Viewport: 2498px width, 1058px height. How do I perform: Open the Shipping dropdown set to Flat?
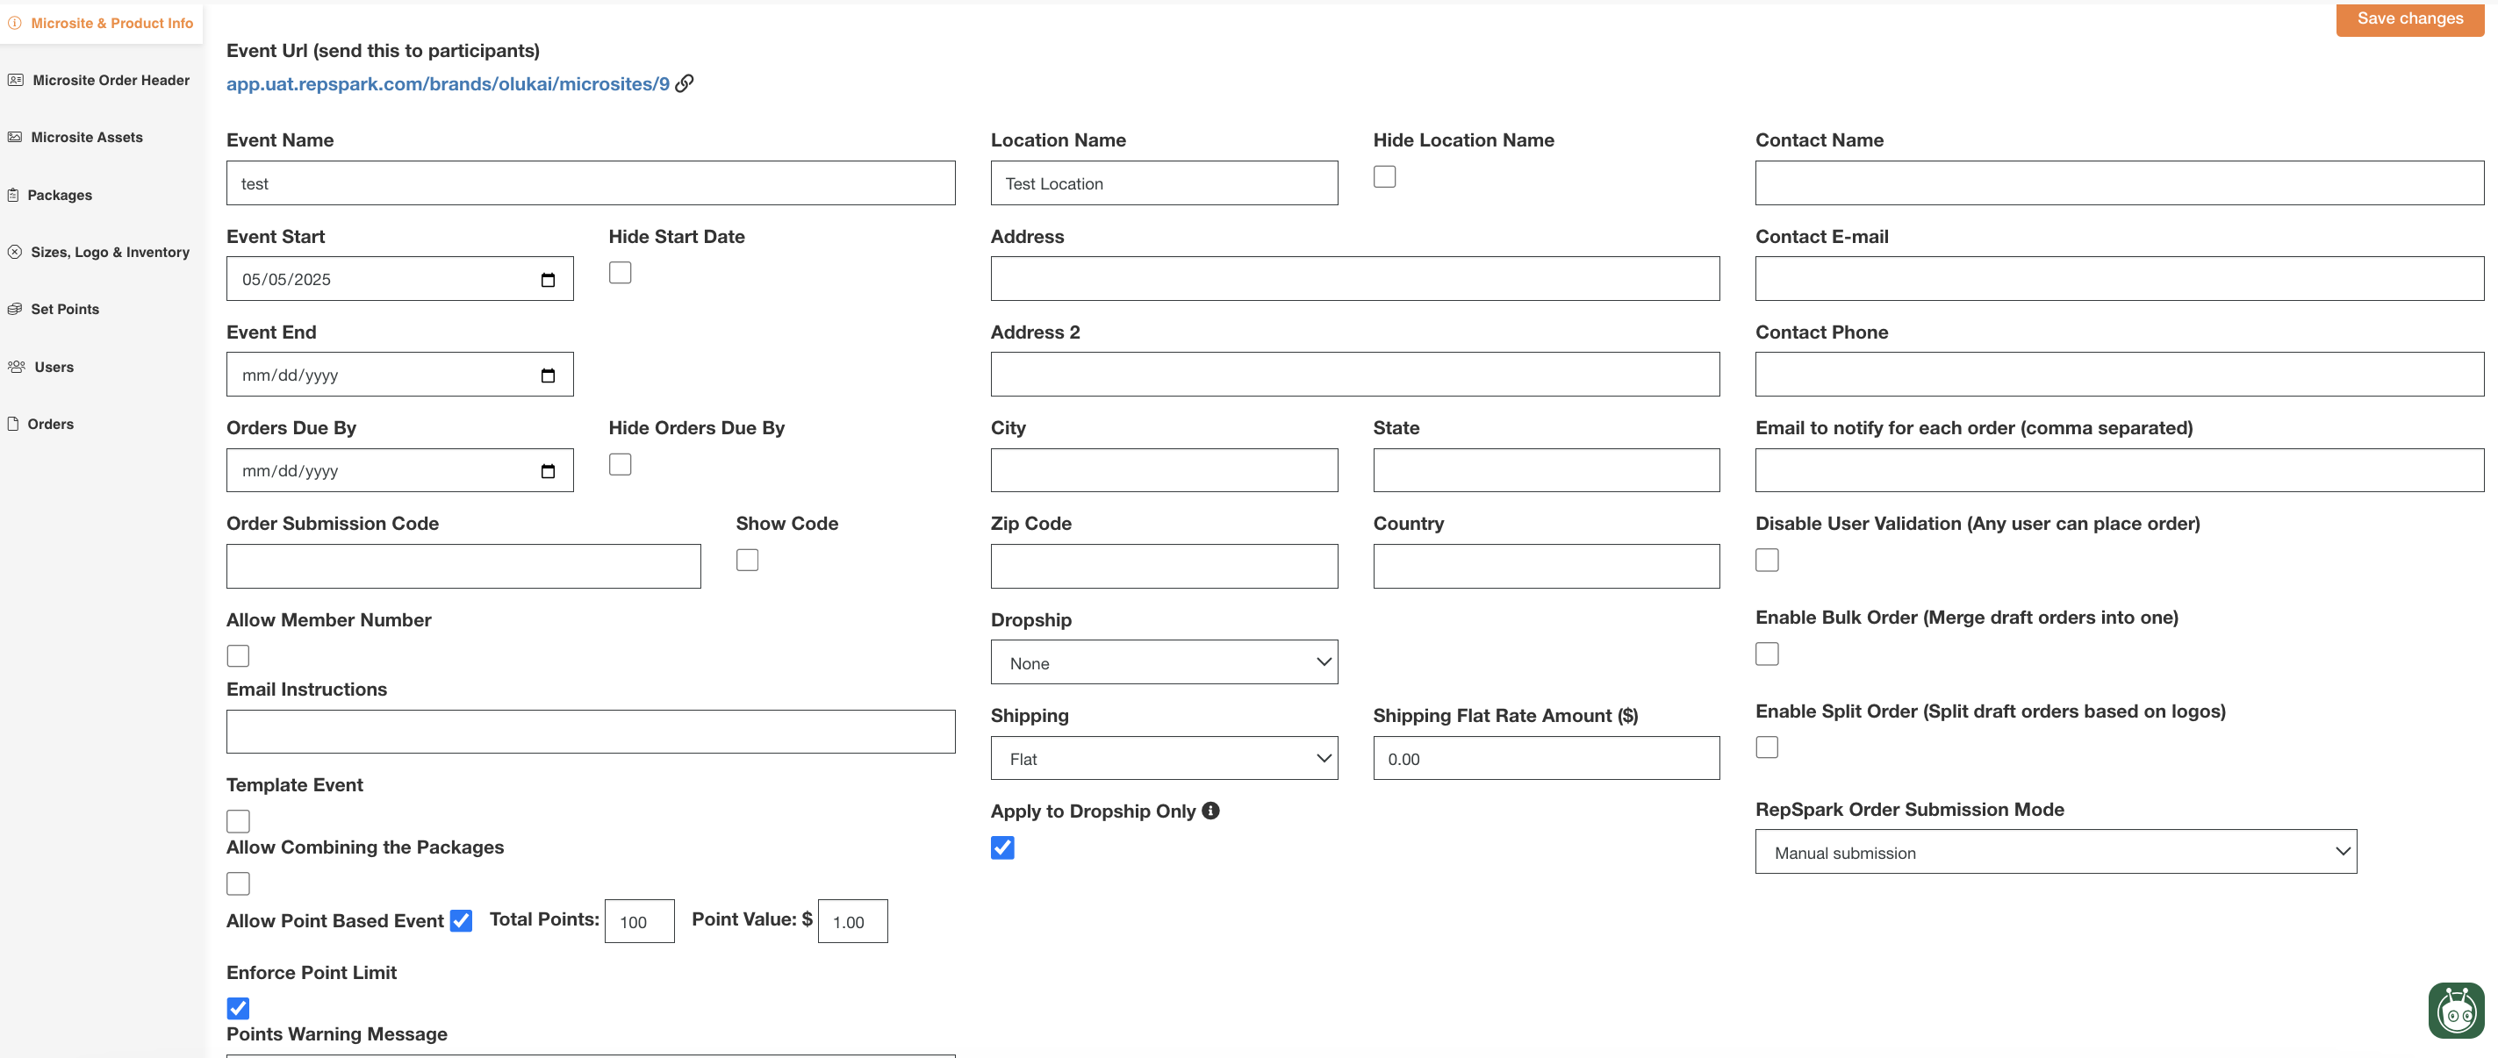tap(1164, 758)
